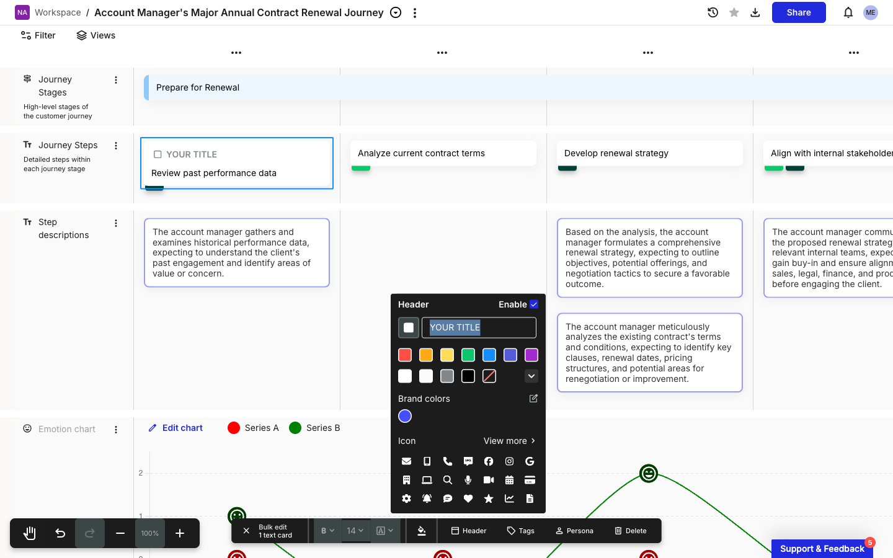This screenshot has width=893, height=558.
Task: Open version history clock icon
Action: click(x=713, y=12)
